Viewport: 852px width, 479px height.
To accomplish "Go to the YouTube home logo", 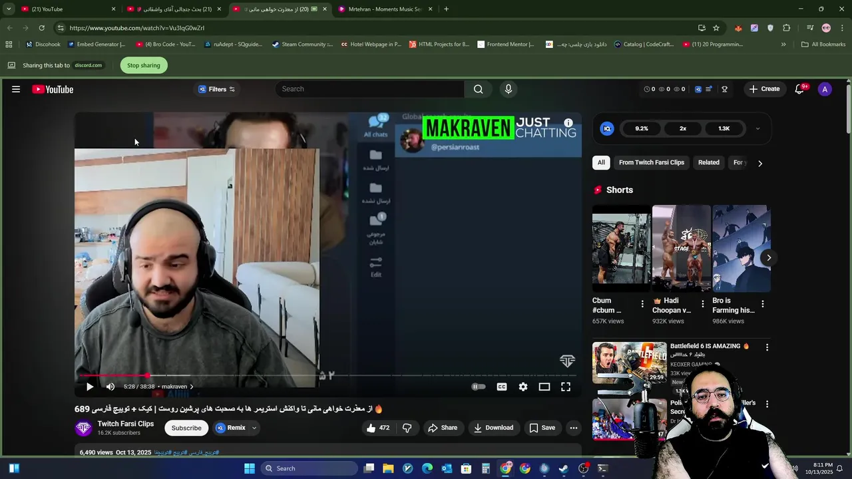I will (x=53, y=89).
